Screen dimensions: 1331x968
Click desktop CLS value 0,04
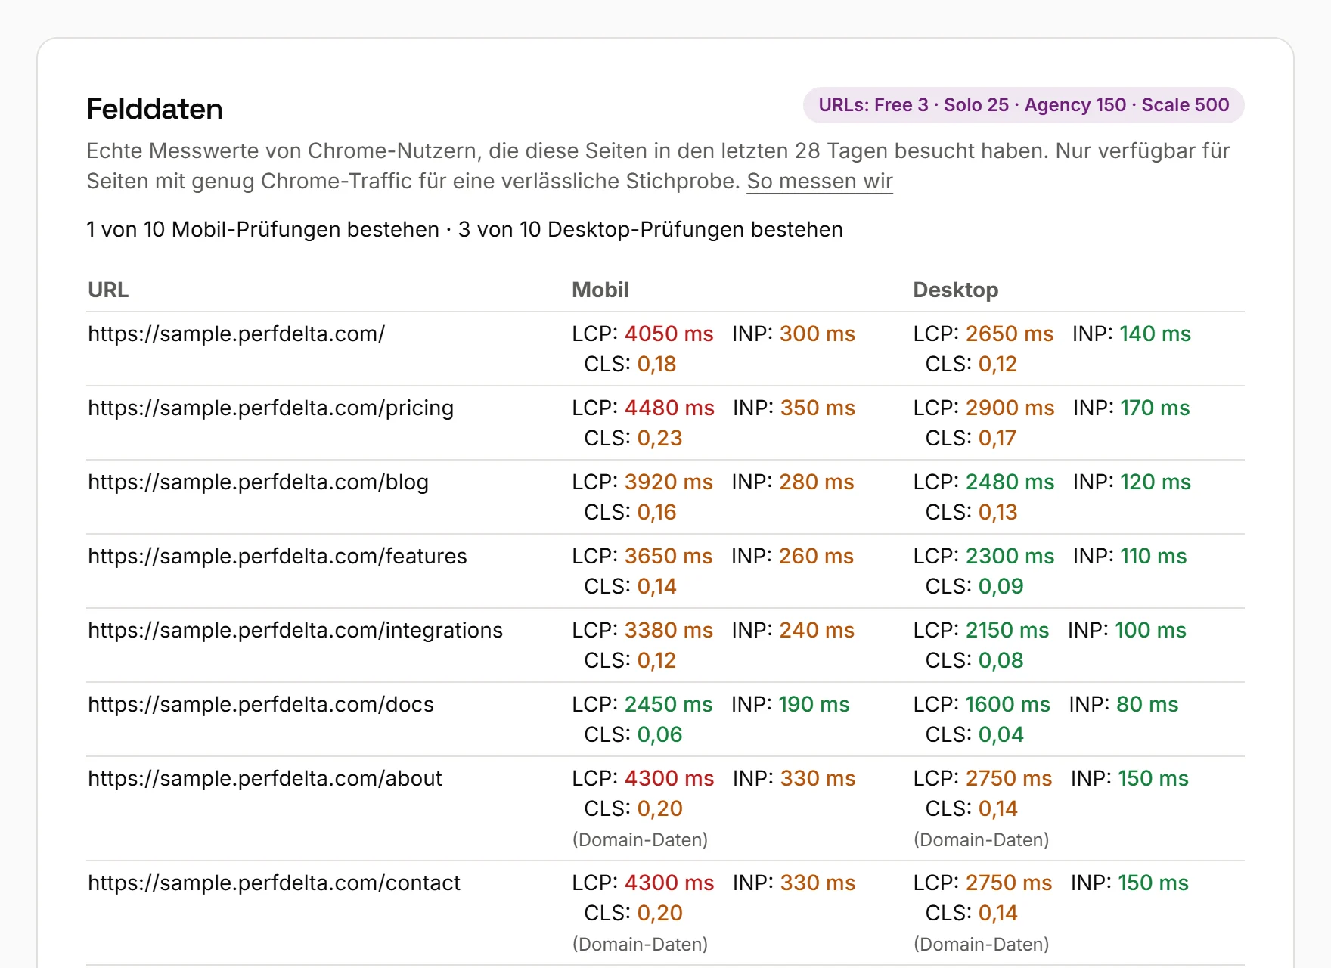1001,734
